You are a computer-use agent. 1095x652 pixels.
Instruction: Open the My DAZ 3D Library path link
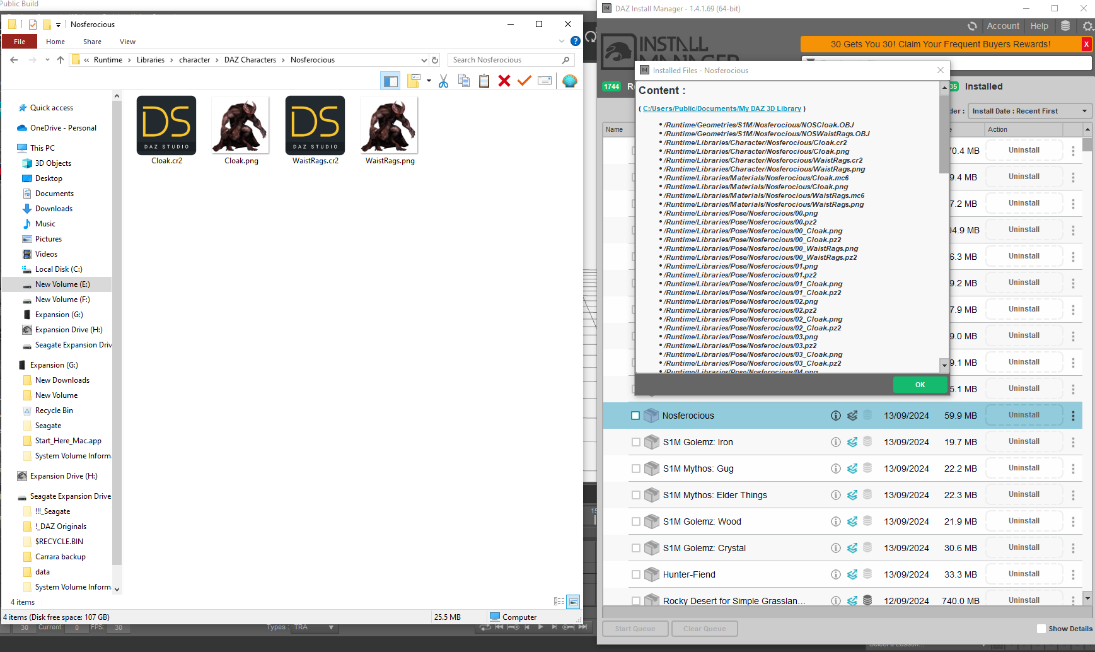[722, 108]
